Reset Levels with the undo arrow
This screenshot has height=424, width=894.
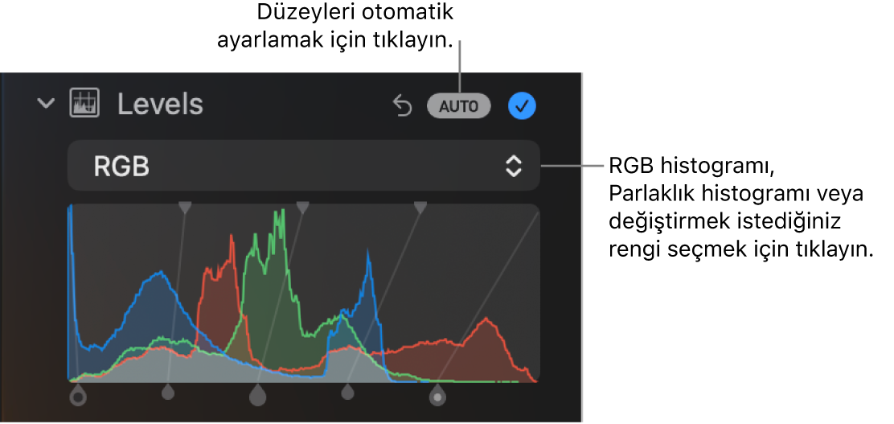(403, 105)
